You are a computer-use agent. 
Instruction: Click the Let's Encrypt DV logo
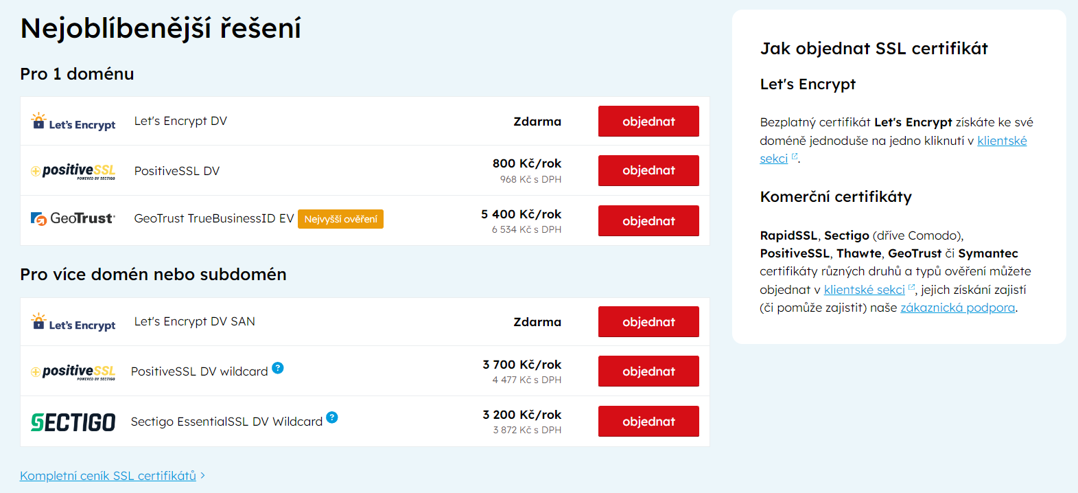(73, 122)
